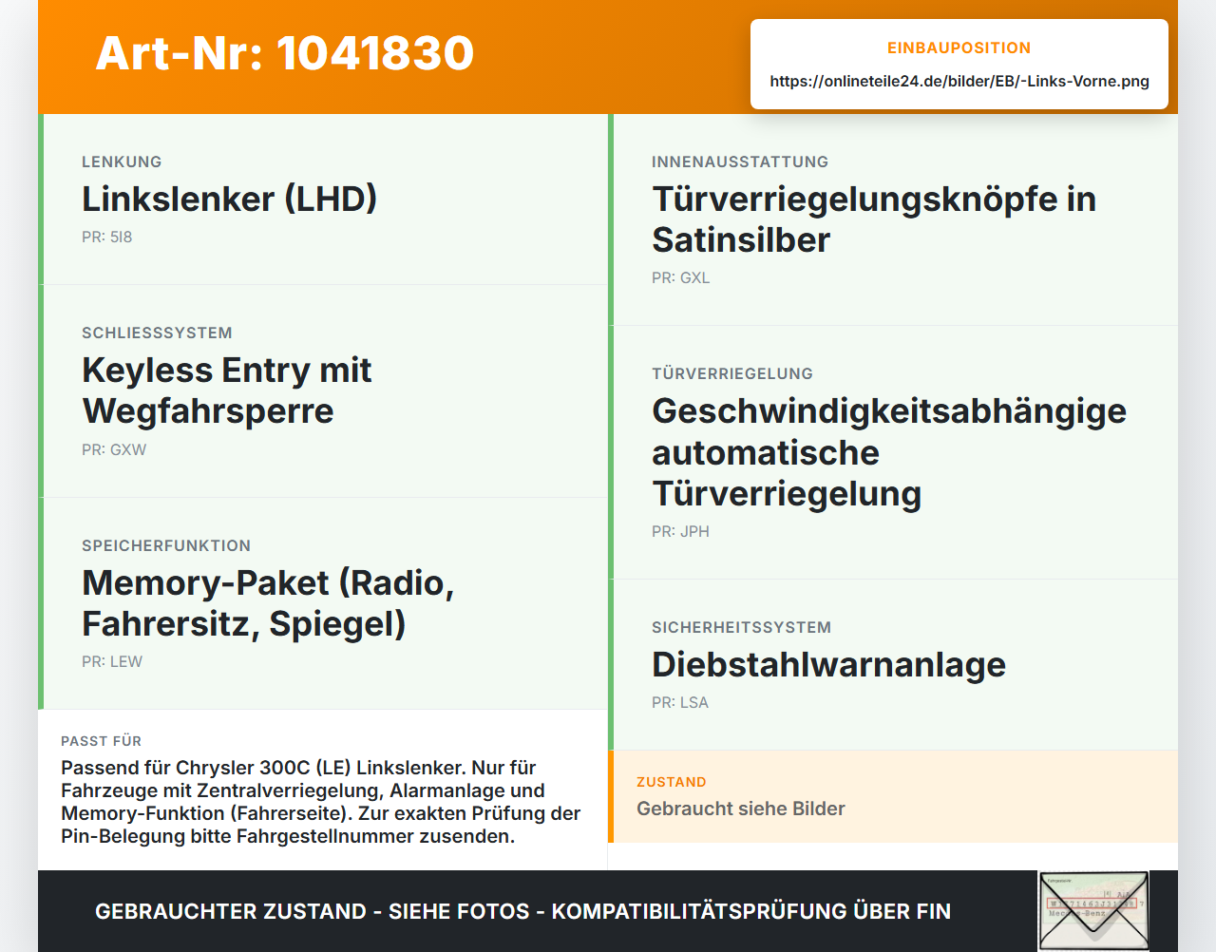
Task: Click the PR: LSA code
Action: coord(680,703)
